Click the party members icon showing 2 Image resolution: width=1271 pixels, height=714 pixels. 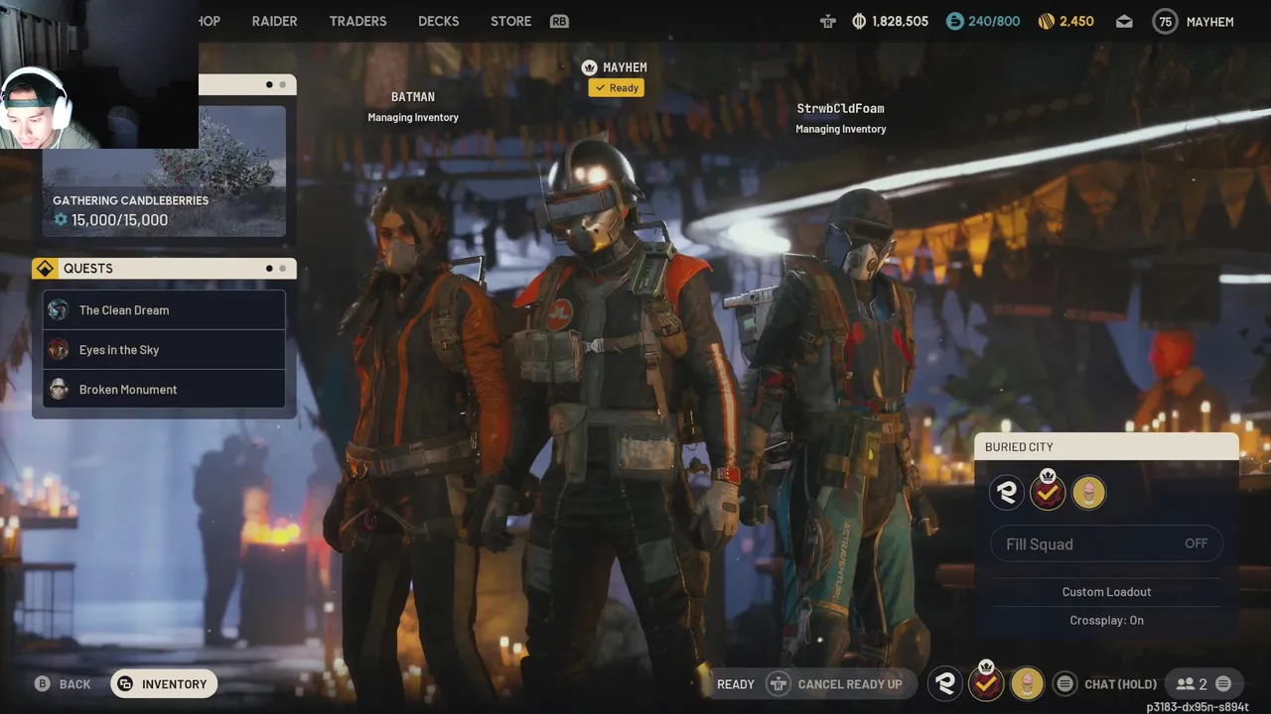pos(1192,684)
